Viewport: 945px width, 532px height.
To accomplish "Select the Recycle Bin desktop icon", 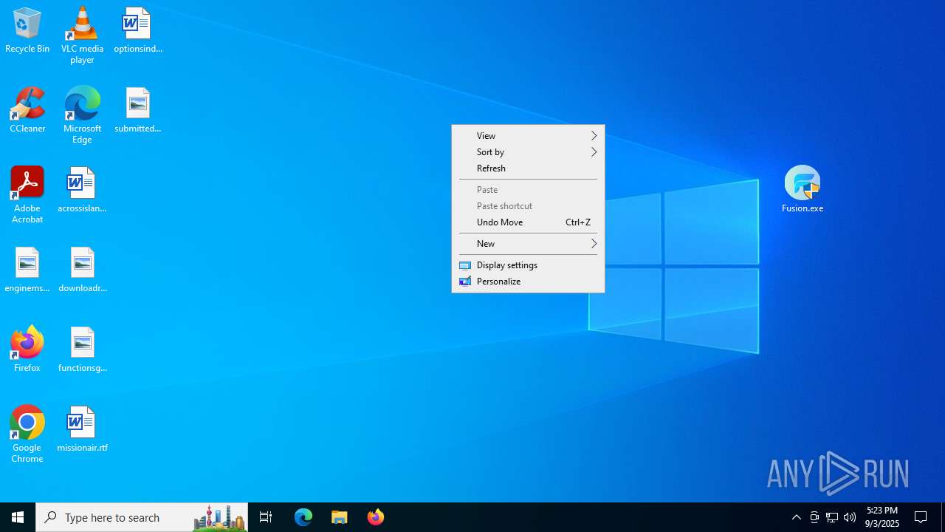I will coord(27,30).
